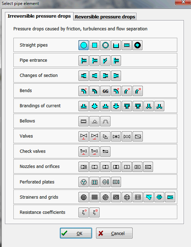Select the first pipe entrance icon

84,60
